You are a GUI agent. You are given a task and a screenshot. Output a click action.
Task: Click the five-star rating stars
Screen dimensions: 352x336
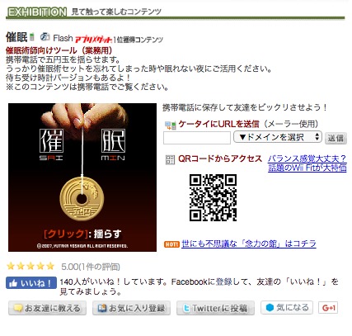pyautogui.click(x=31, y=266)
